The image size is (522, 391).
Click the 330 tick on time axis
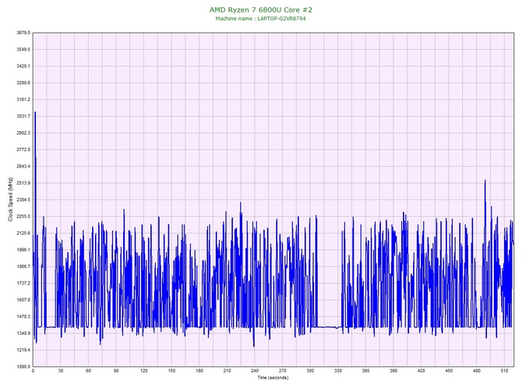(x=338, y=371)
